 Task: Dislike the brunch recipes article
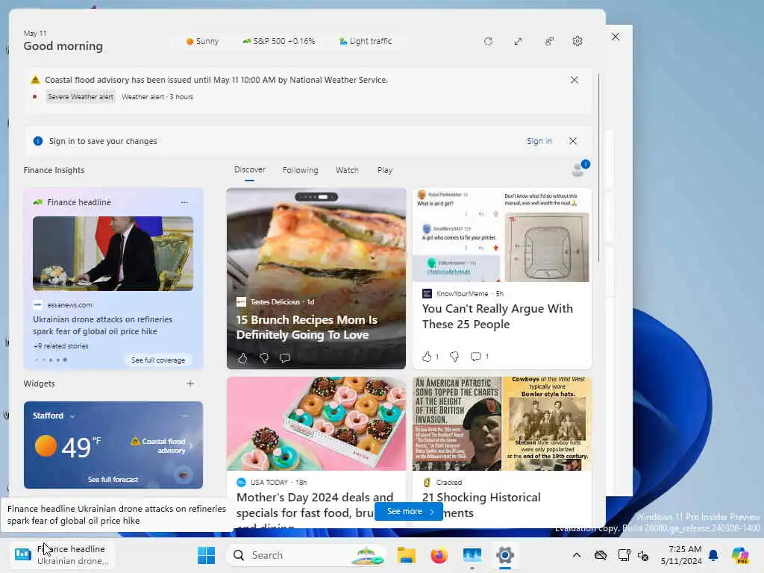pos(263,358)
